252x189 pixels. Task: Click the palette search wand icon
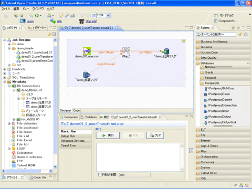tap(240, 34)
